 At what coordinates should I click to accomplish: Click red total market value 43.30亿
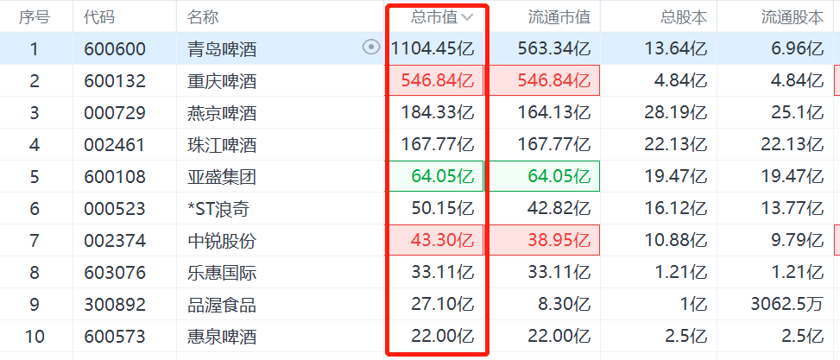click(x=443, y=241)
